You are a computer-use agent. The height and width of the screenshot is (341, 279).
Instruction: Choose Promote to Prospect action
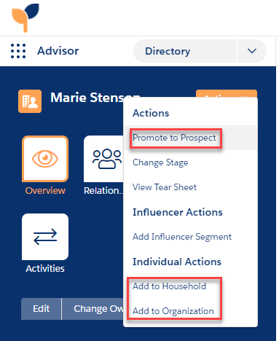[174, 138]
